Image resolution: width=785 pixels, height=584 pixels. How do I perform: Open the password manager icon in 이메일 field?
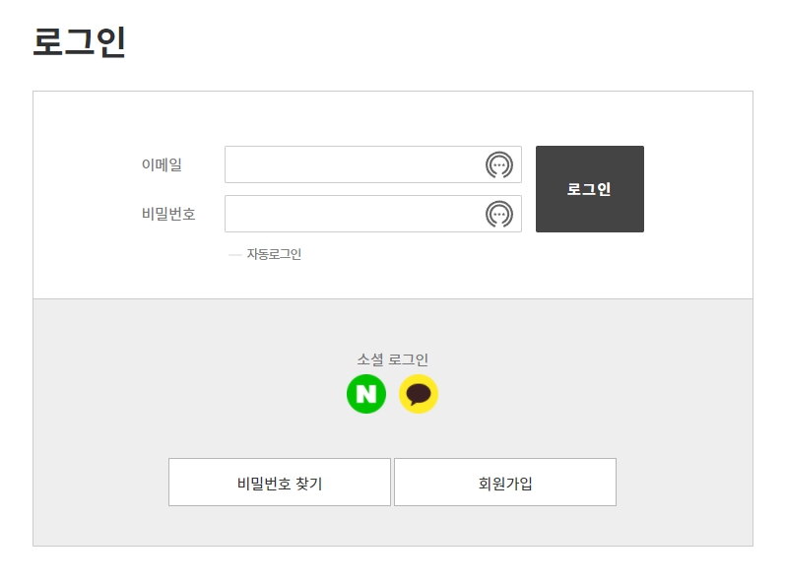pos(499,164)
